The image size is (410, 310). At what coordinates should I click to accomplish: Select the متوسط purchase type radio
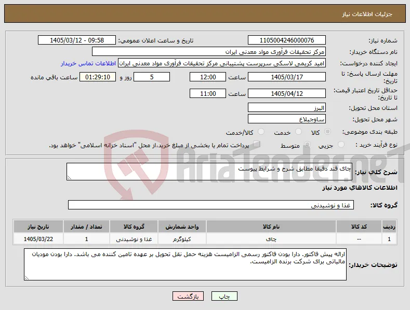307,144
